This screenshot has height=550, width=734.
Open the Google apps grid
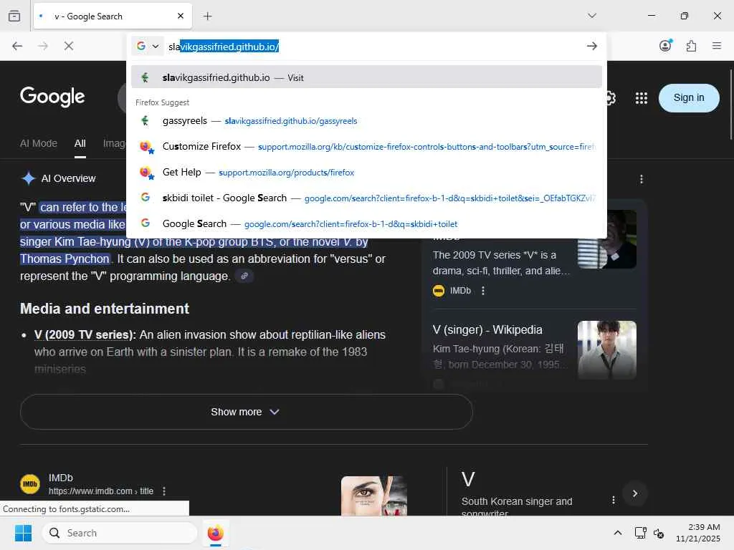tap(642, 97)
